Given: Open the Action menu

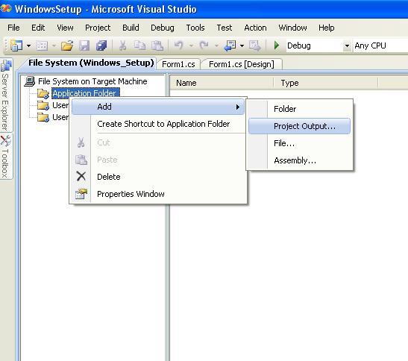Looking at the screenshot, I should 255,28.
